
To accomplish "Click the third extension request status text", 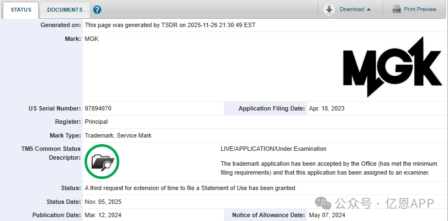I will point(191,188).
